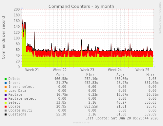Click the green Delete legend swatch
This screenshot has height=126, width=163.
6,79
